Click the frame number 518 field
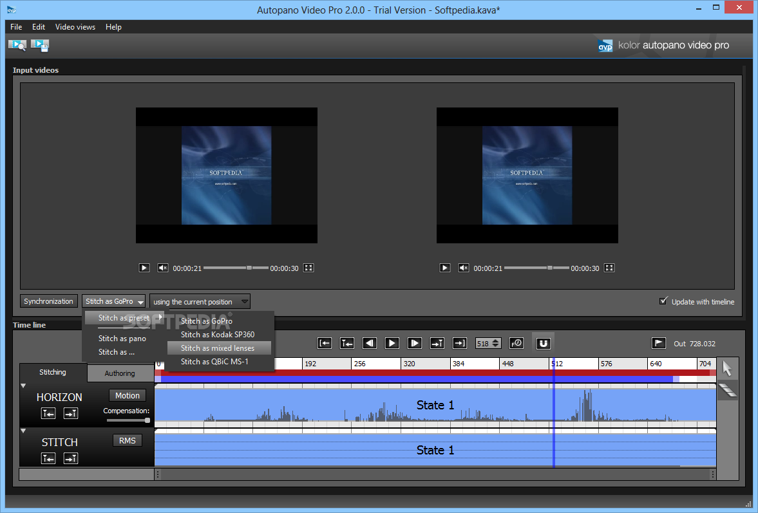The height and width of the screenshot is (513, 758). click(x=483, y=344)
